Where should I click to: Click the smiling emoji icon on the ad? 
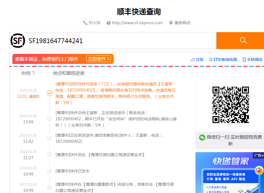tap(259, 170)
